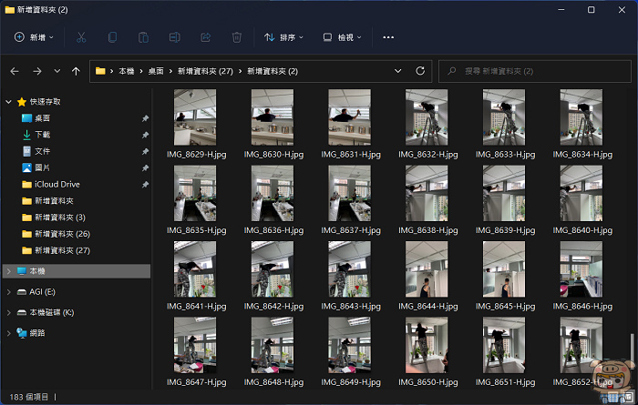Click file name IMG_8647-H.jpg
638x405 pixels.
[x=197, y=382]
